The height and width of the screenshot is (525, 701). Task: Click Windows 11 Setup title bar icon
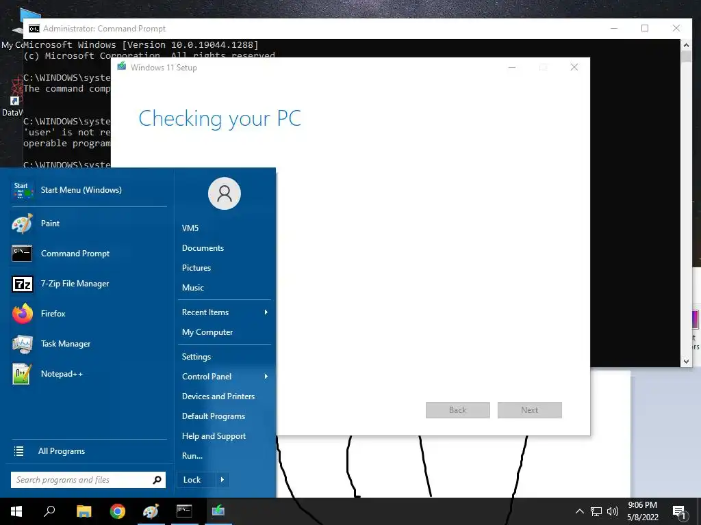pyautogui.click(x=122, y=67)
